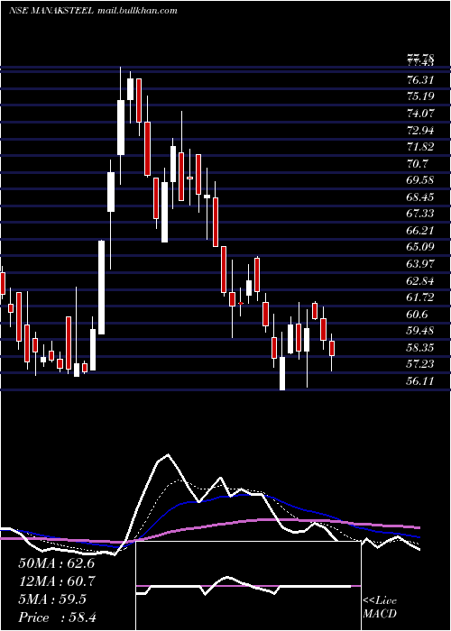Screen dimensions: 451x631
Task: Click the 76.31 price axis label
Action: (420, 80)
